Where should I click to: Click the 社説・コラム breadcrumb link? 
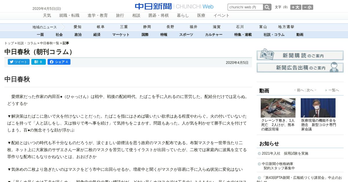click(27, 43)
